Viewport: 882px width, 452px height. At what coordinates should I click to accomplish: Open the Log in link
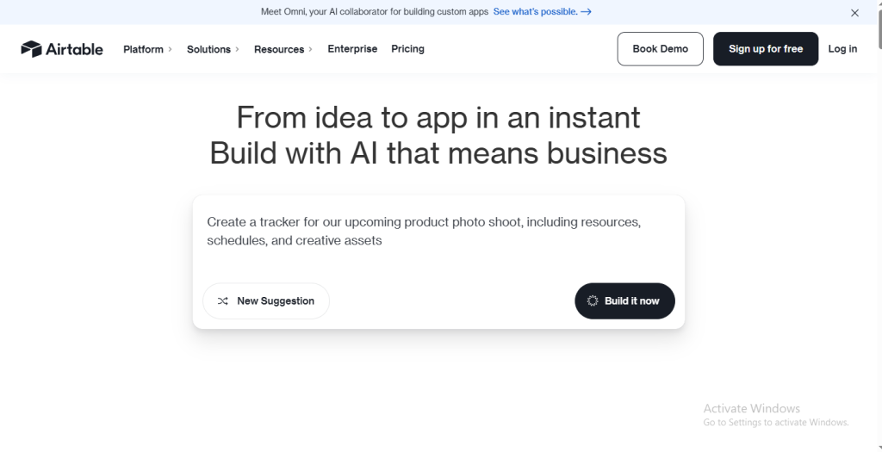tap(842, 49)
